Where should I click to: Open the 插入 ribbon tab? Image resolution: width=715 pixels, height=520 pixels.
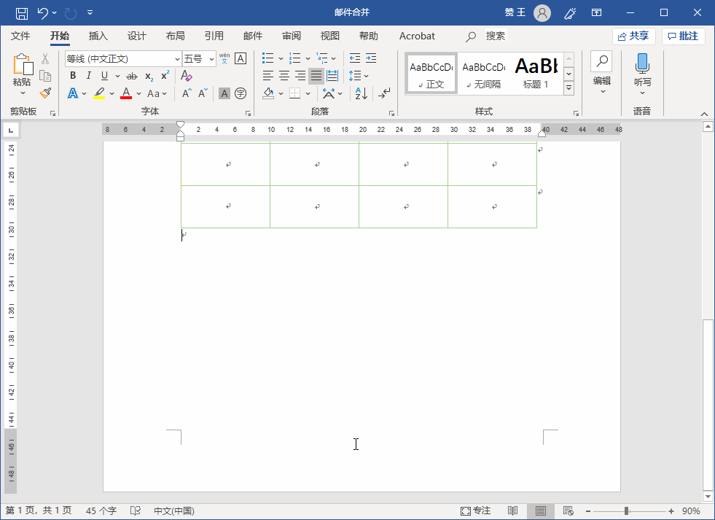[x=98, y=36]
